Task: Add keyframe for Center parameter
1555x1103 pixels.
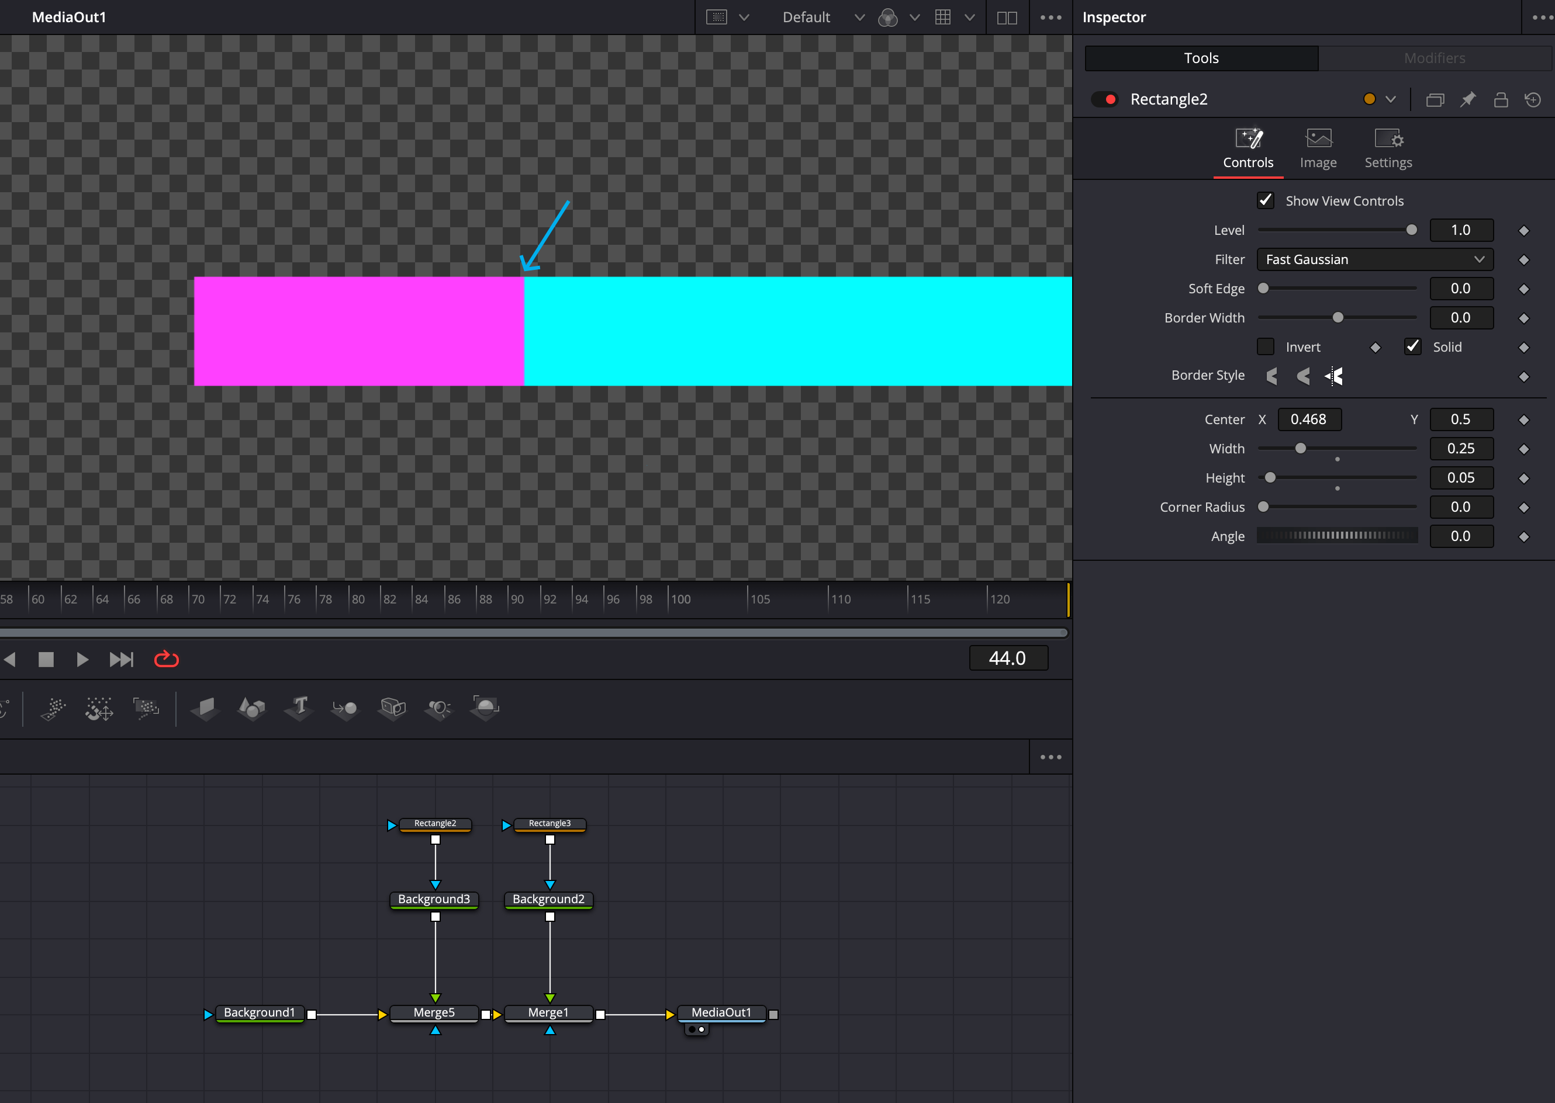Action: click(1524, 421)
